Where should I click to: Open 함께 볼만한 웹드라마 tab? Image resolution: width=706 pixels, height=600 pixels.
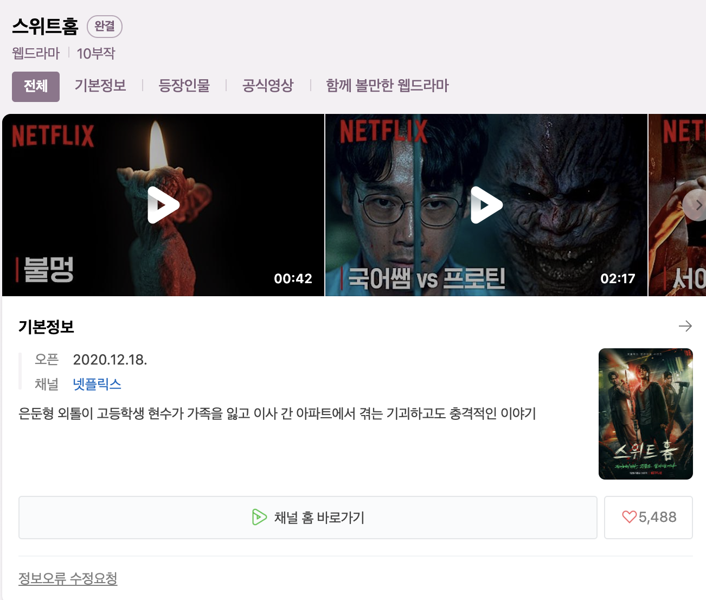pyautogui.click(x=387, y=86)
